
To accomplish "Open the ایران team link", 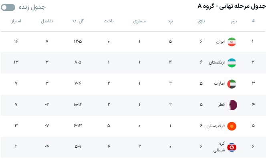I will [x=220, y=42].
